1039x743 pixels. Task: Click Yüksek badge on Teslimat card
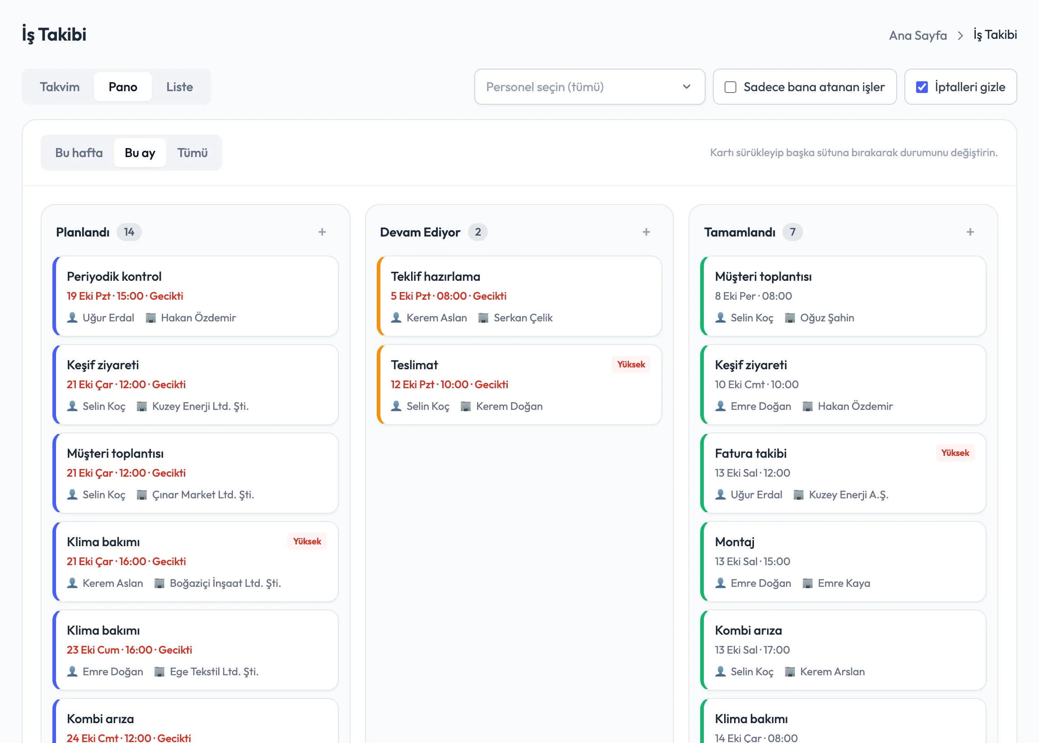pos(631,364)
